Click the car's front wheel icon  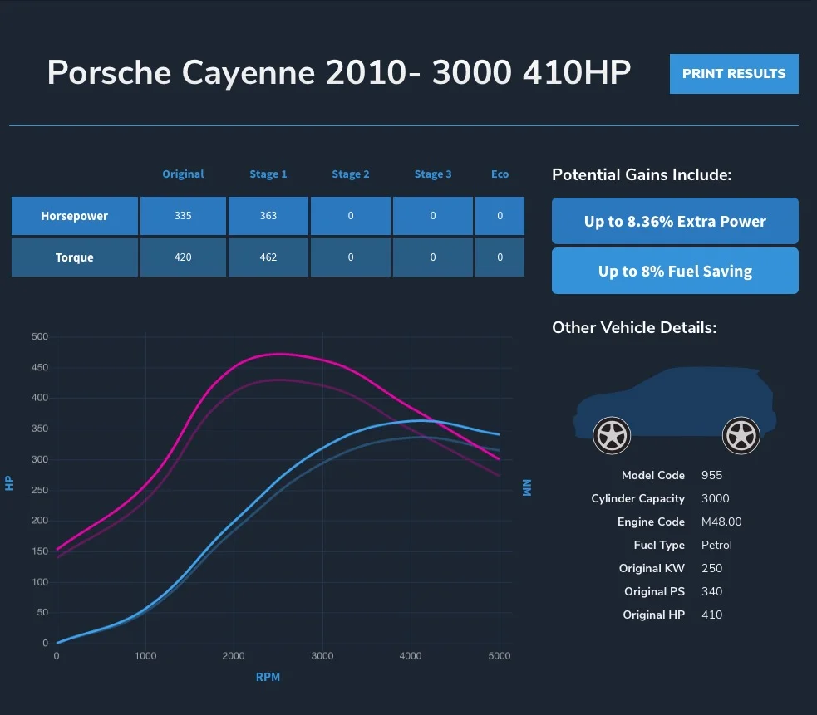(612, 435)
